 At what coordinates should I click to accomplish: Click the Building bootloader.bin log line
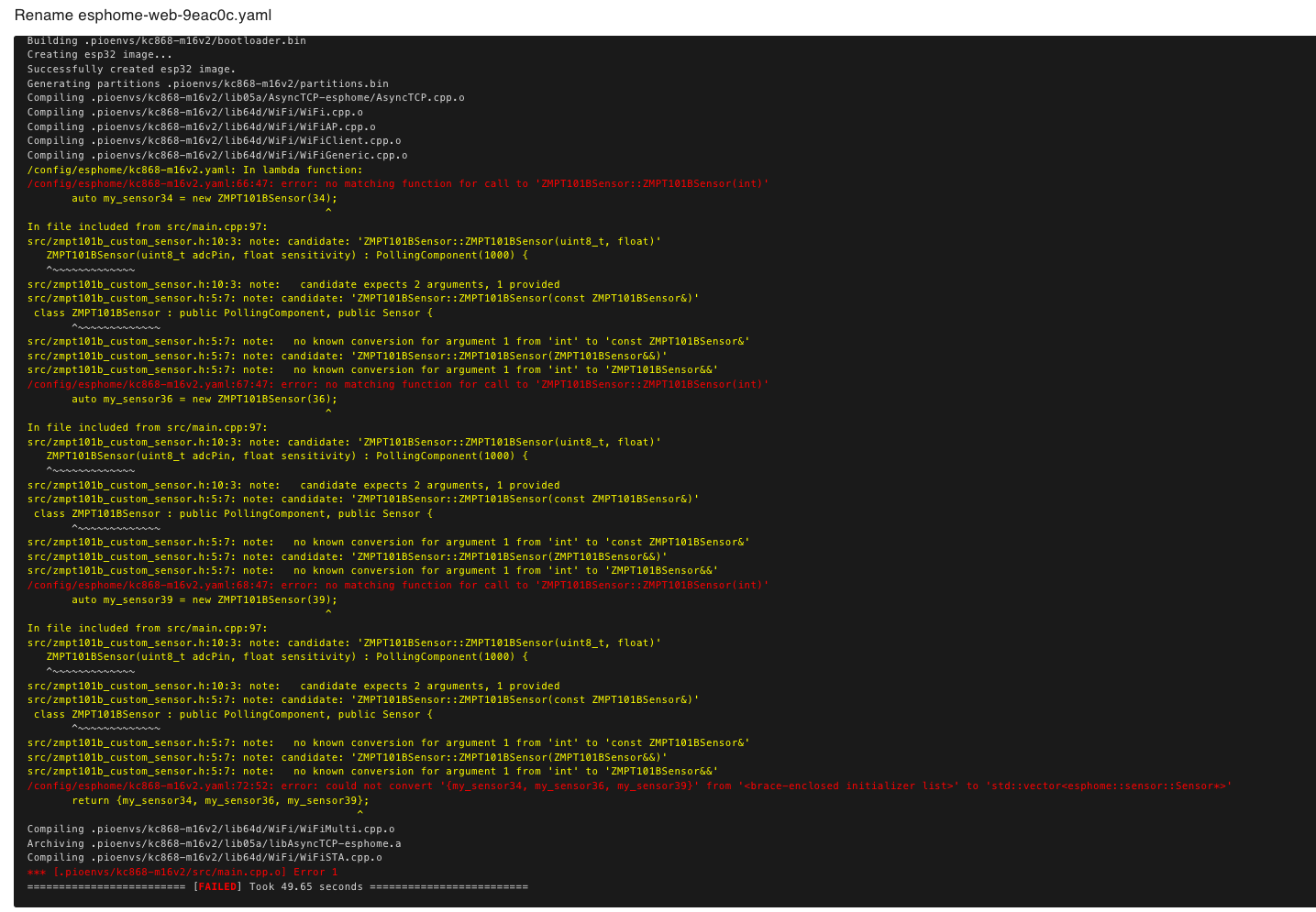(166, 40)
